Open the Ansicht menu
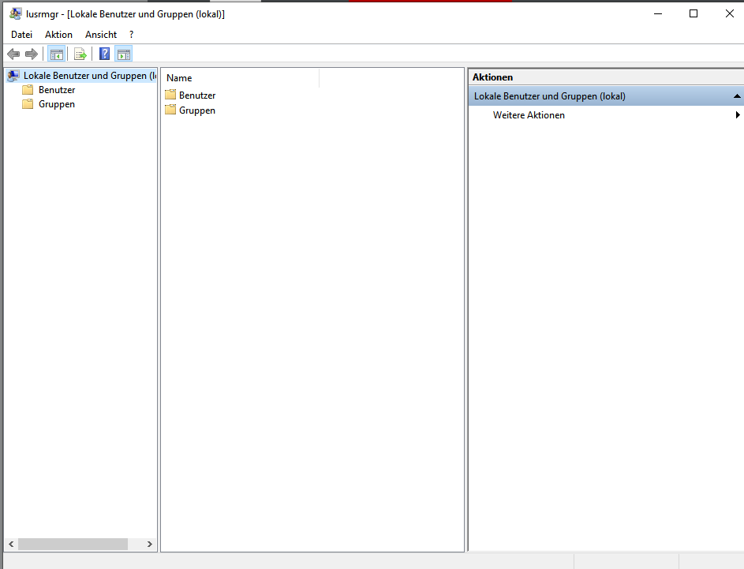This screenshot has height=569, width=744. click(101, 35)
